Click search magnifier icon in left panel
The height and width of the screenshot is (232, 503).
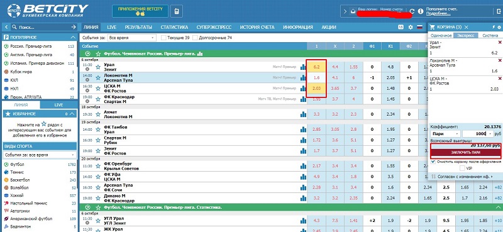pyautogui.click(x=14, y=27)
